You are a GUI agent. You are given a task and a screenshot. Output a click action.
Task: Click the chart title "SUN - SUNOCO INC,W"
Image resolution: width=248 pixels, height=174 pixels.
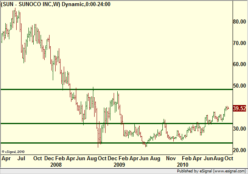30,4
